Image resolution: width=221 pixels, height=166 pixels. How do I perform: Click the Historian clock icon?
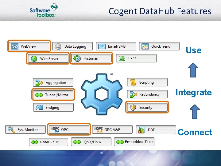[x=77, y=58]
